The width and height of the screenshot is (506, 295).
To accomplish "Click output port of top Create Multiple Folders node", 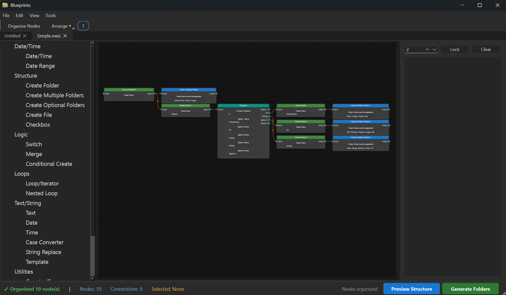I will 216,93.
